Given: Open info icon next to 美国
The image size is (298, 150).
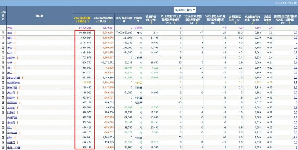Looking at the screenshot, I should point(15,33).
